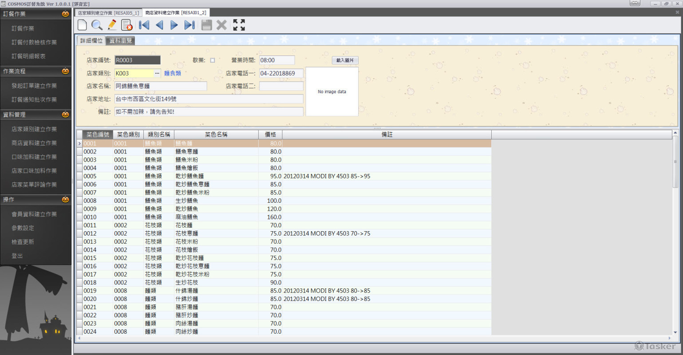Collapse the 資料管理 sidebar section
This screenshot has width=683, height=355.
tap(36, 114)
